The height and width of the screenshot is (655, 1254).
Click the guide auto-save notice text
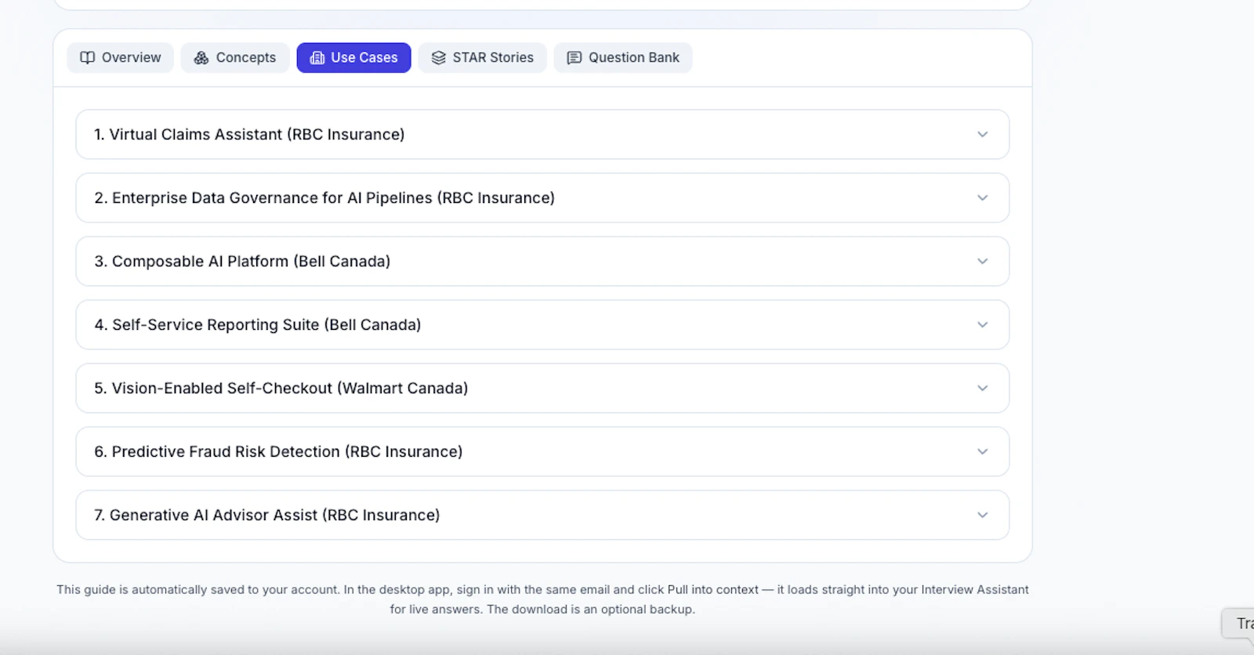tap(542, 599)
